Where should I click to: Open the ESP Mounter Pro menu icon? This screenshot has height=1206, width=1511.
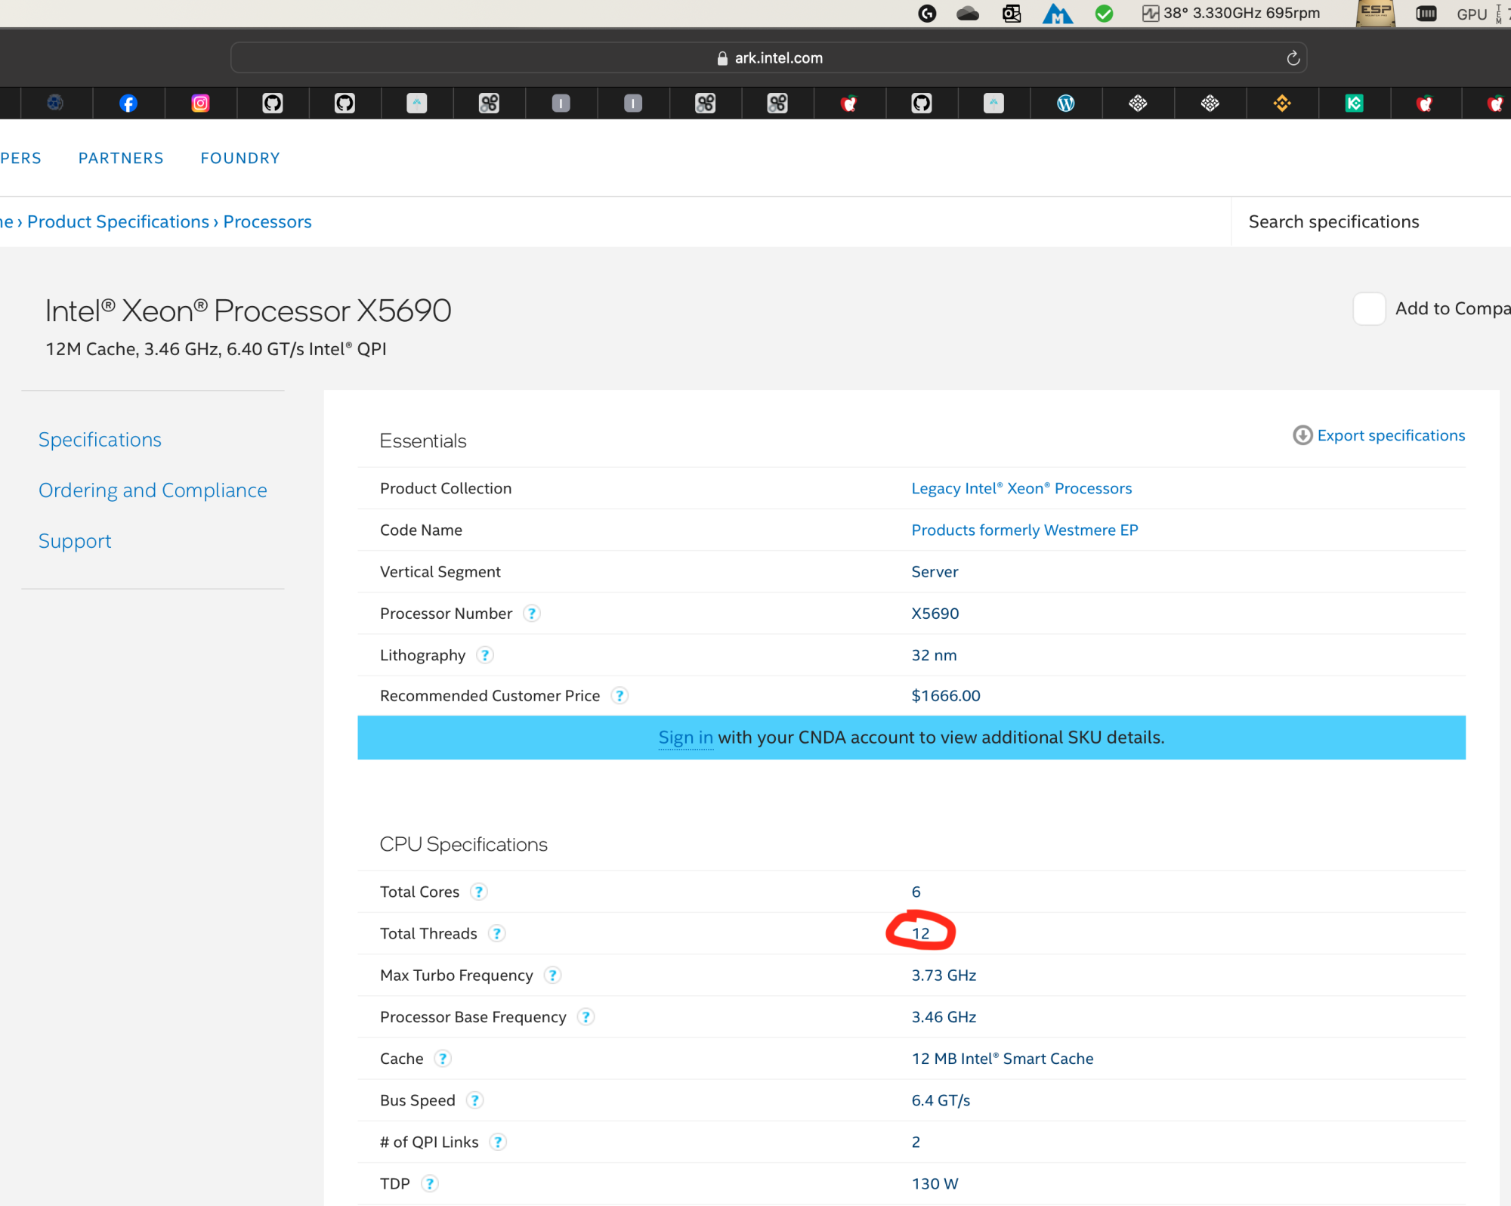pos(1376,13)
